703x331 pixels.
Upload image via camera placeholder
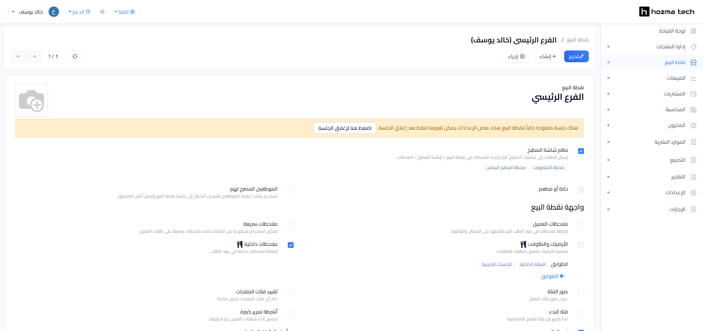31,100
